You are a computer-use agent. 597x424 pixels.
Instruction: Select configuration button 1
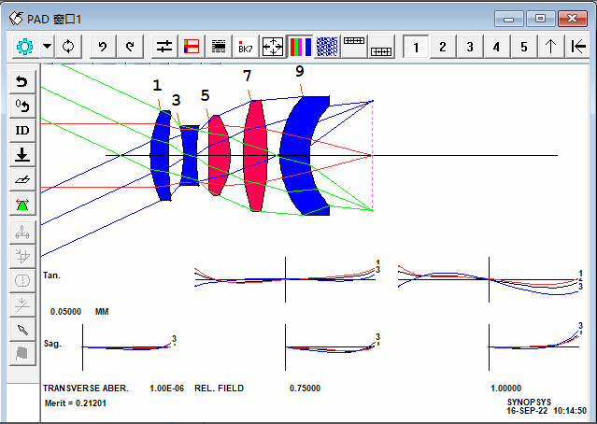[416, 47]
